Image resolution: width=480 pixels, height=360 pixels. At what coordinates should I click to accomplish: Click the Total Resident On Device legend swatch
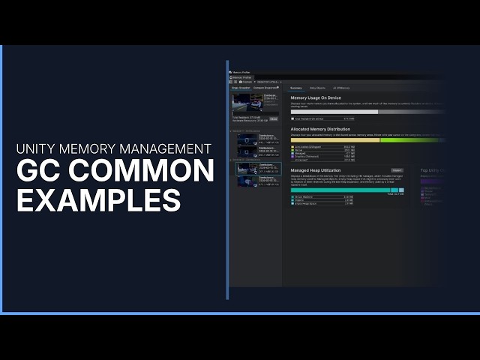292,118
